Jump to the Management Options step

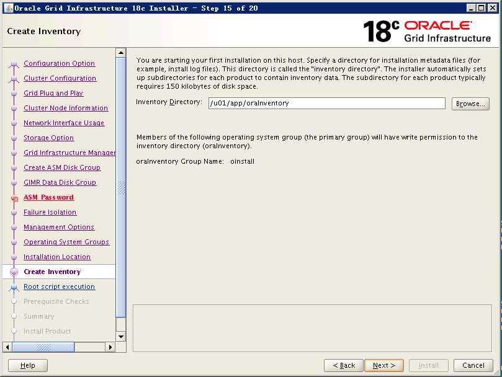coord(59,227)
